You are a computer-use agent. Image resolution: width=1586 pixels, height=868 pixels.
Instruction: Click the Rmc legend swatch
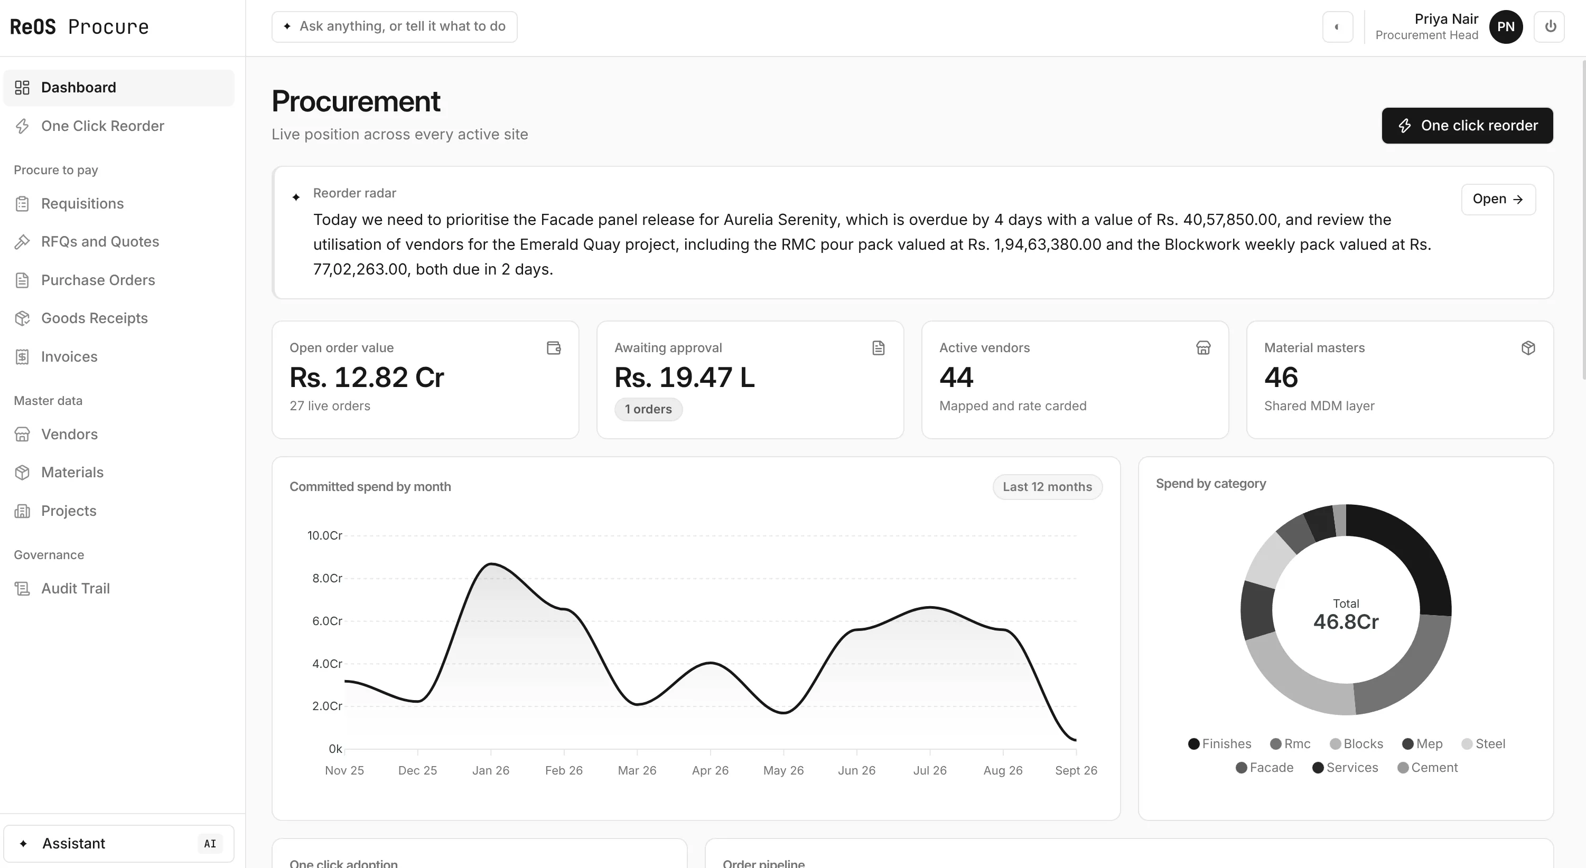tap(1276, 744)
